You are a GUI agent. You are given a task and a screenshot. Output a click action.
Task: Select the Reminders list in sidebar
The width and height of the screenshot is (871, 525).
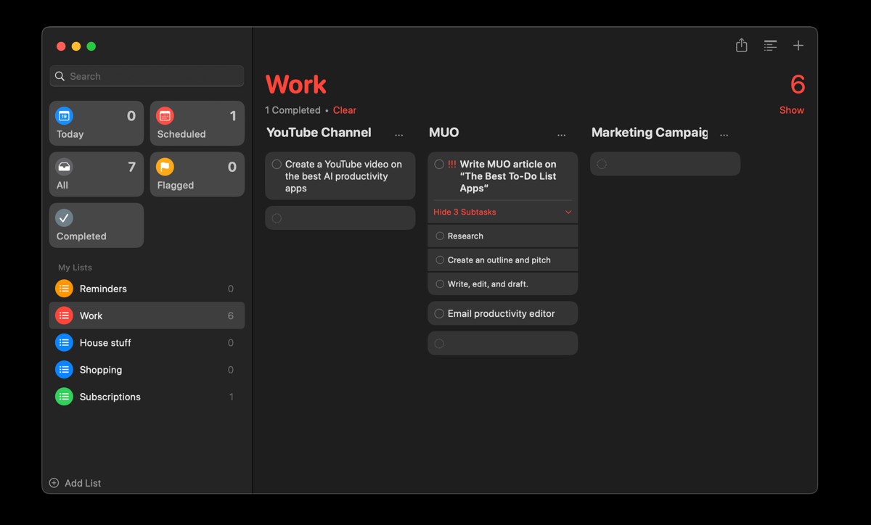click(147, 289)
